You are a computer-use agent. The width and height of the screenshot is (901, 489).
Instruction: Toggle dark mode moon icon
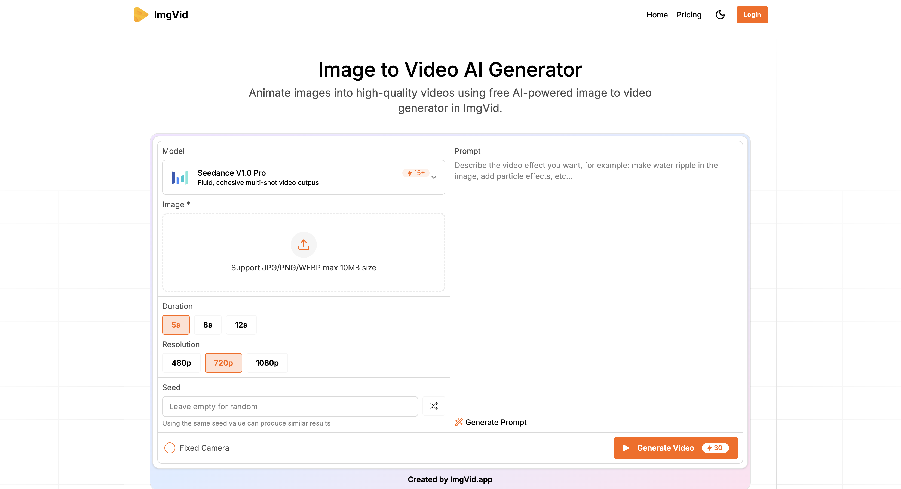[x=720, y=15]
